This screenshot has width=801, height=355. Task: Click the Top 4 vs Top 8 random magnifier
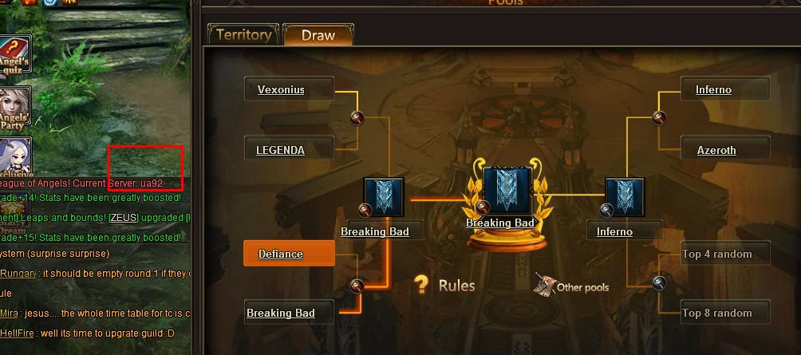coord(659,282)
